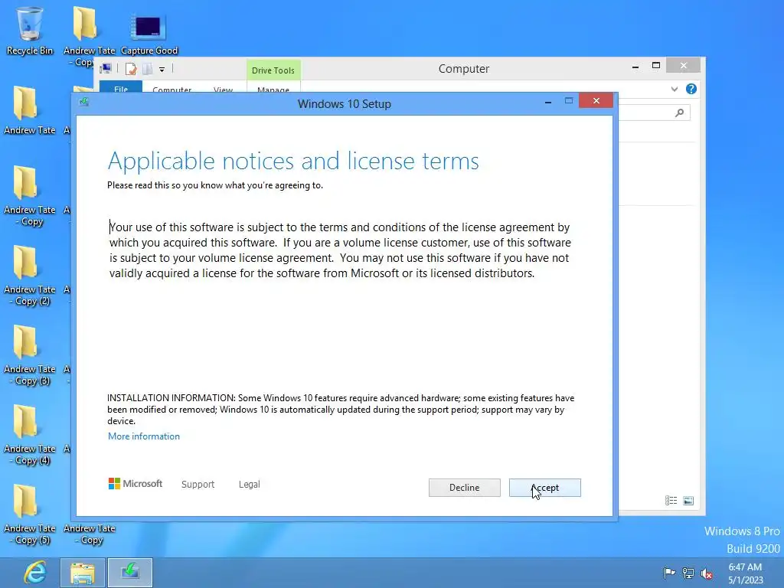The width and height of the screenshot is (784, 588).
Task: Select the Recycle Bin desktop icon
Action: (30, 31)
